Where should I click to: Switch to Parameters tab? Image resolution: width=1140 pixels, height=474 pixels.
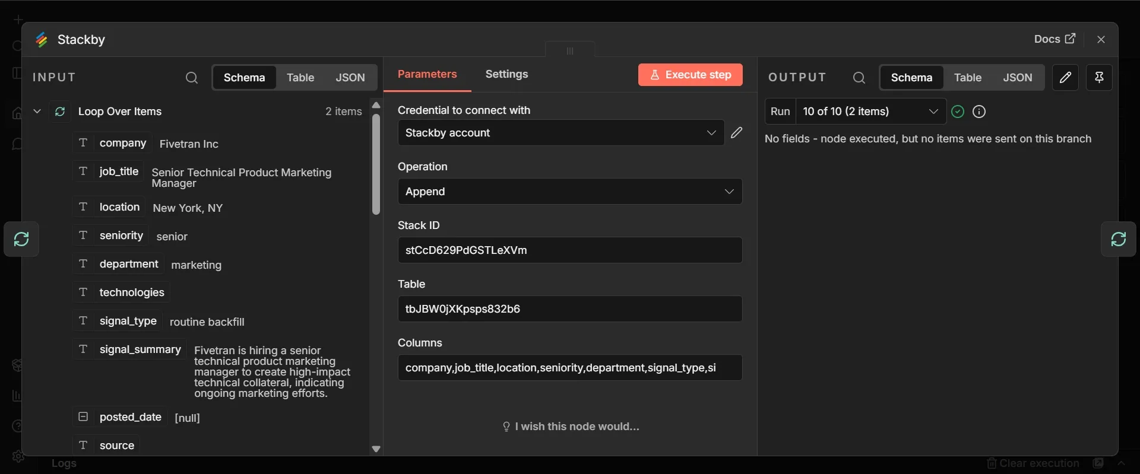coord(427,74)
